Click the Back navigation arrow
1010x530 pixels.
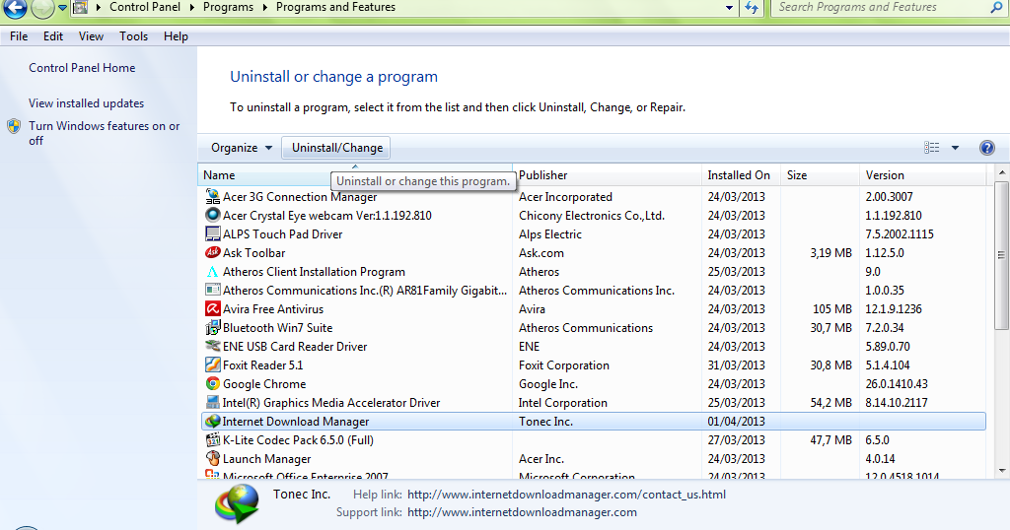point(15,8)
